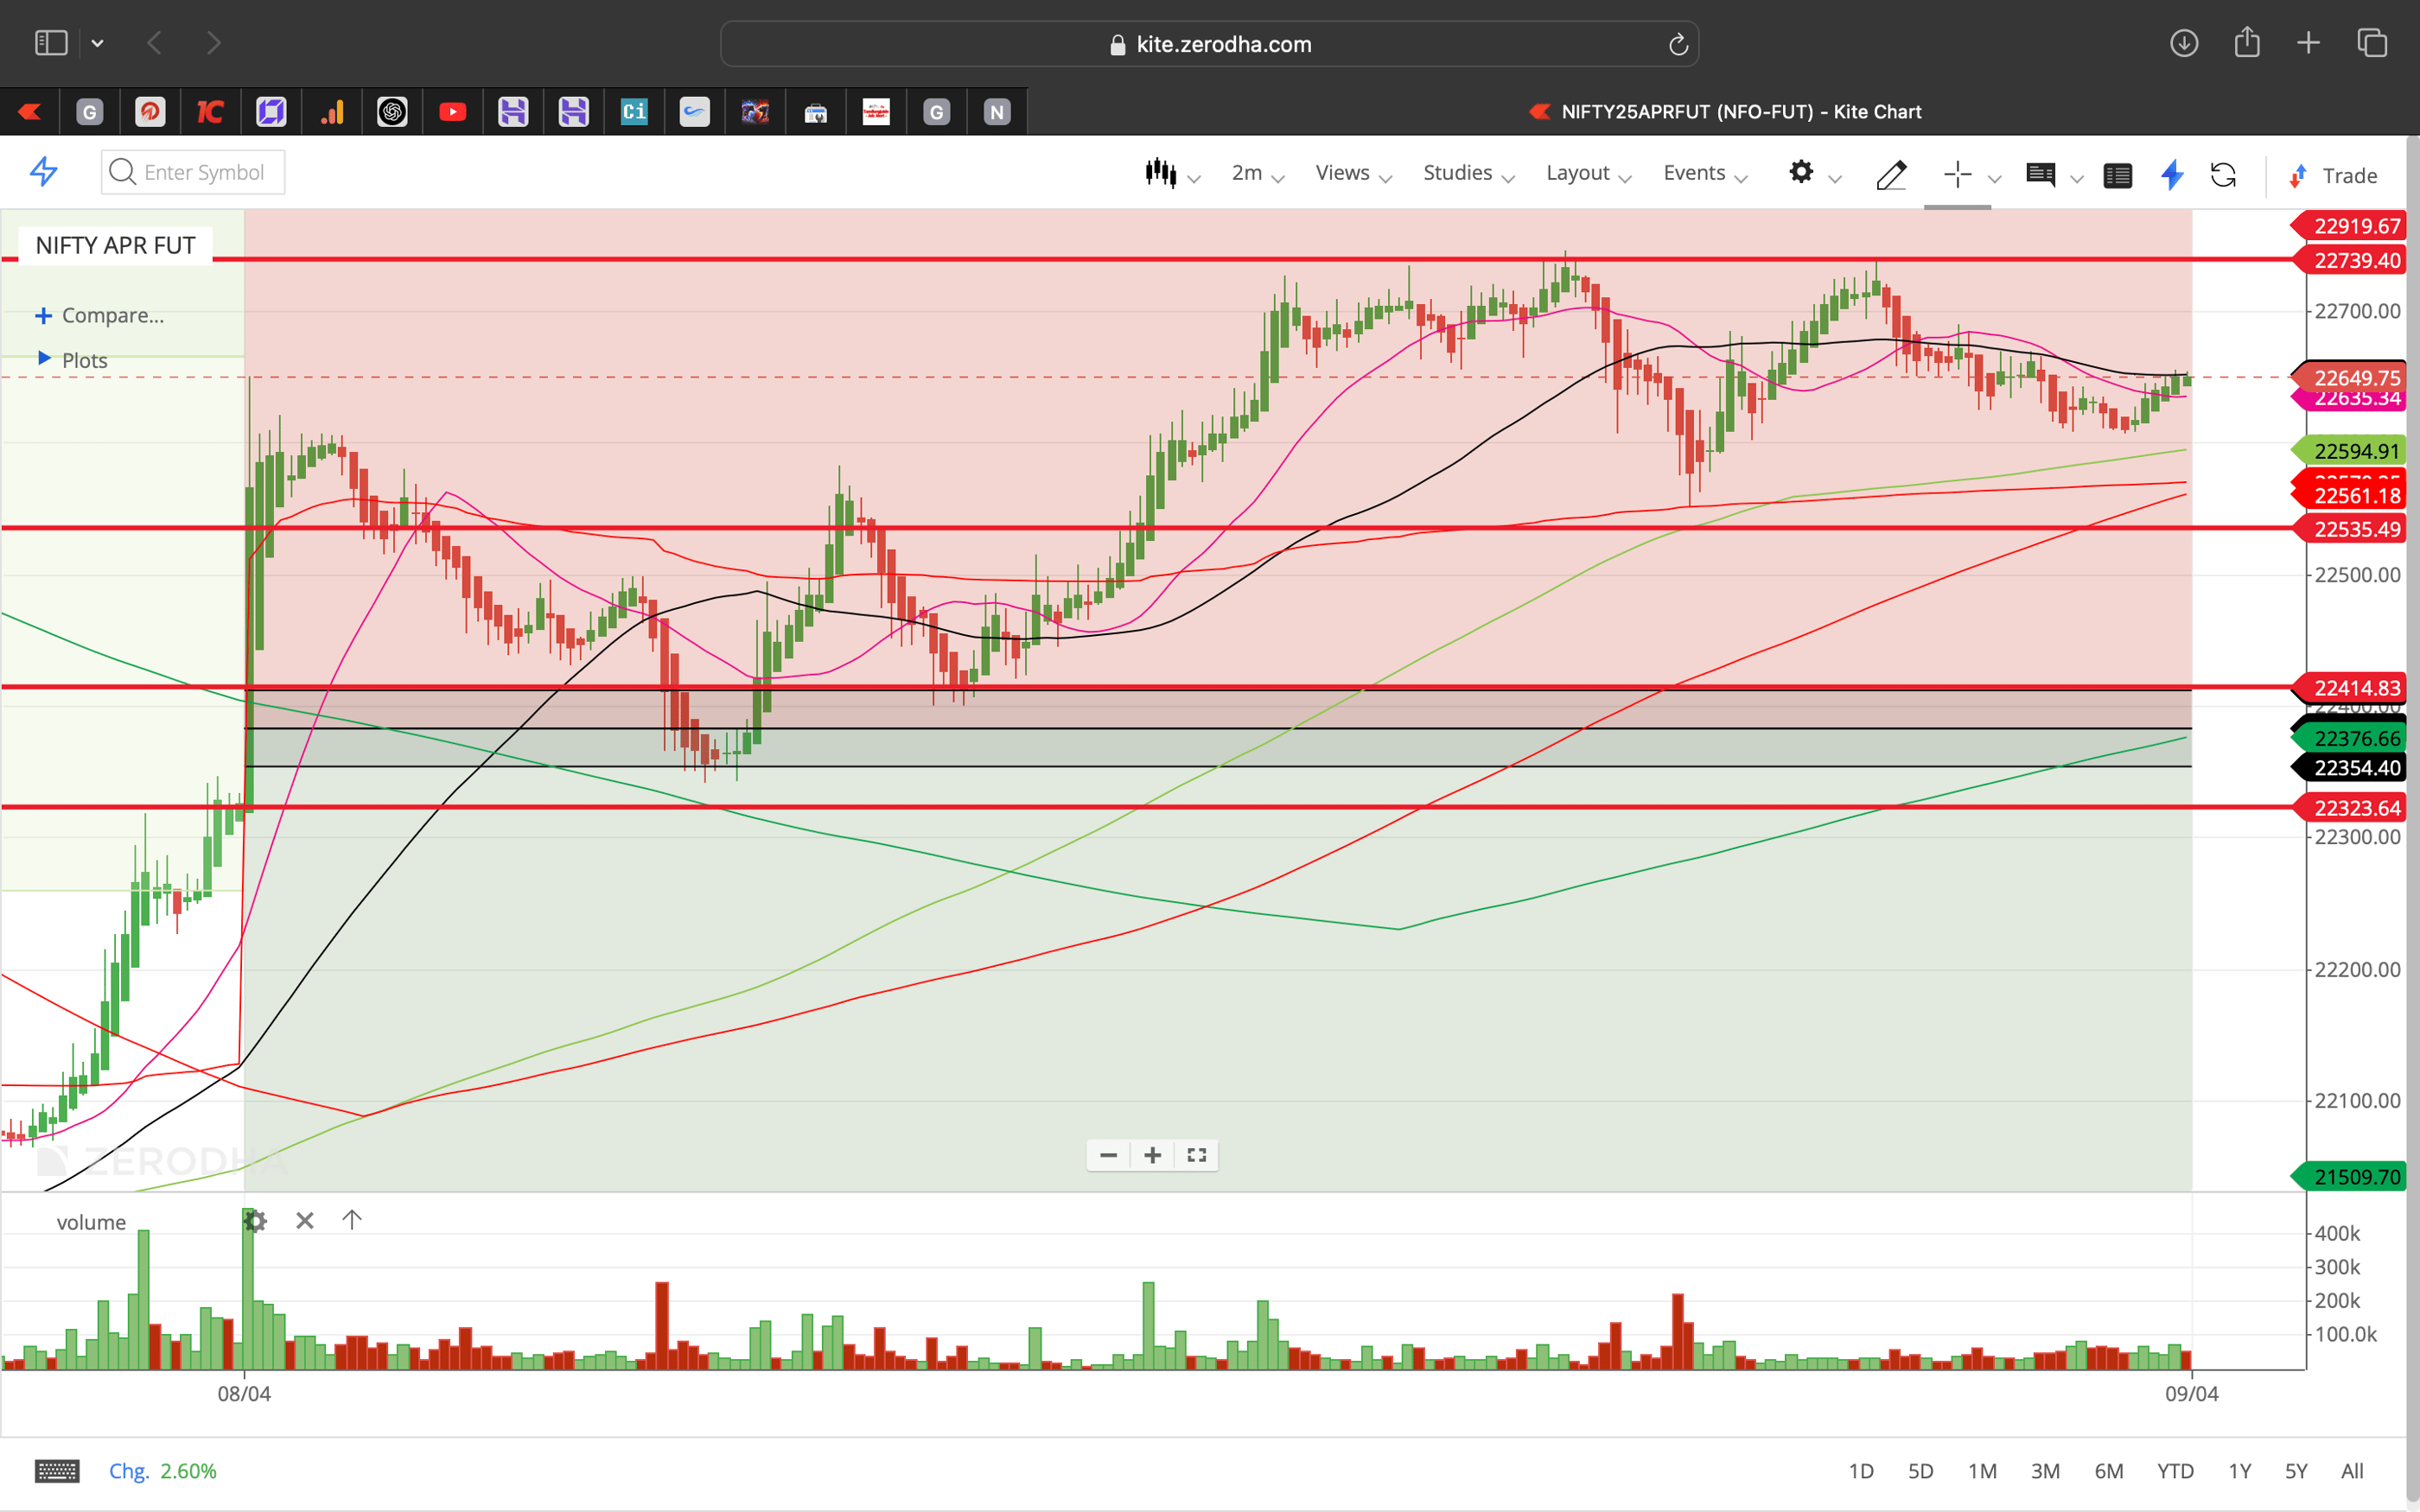Open volume pane settings gear
Screen dimensions: 2420x1512
tap(255, 1221)
